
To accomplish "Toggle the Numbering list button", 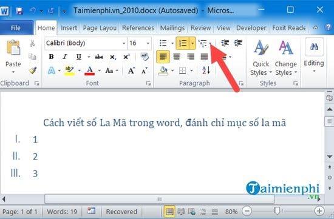I will point(183,43).
